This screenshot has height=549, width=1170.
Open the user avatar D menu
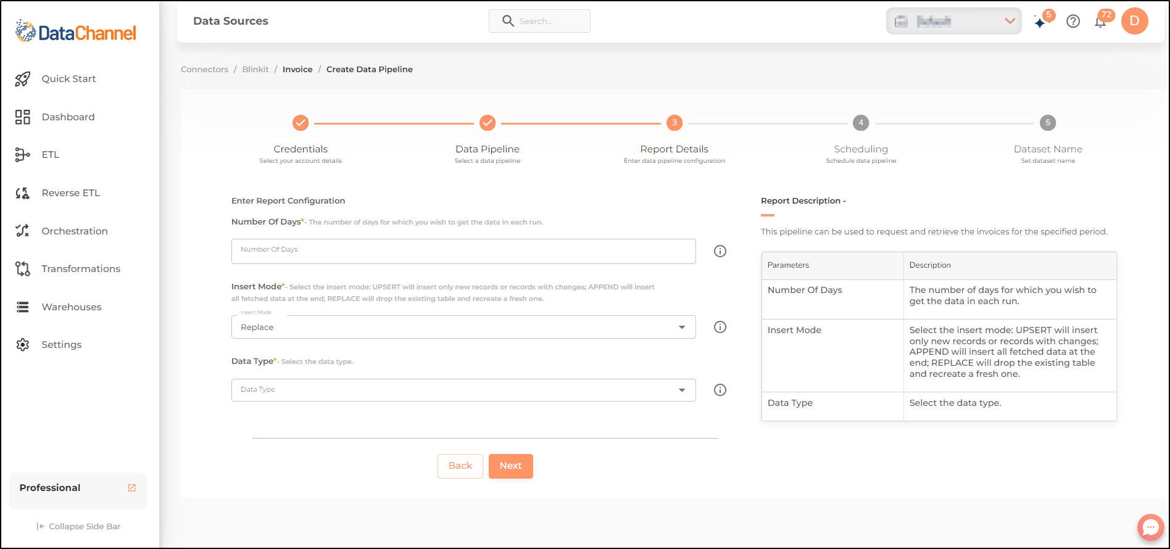click(x=1134, y=21)
